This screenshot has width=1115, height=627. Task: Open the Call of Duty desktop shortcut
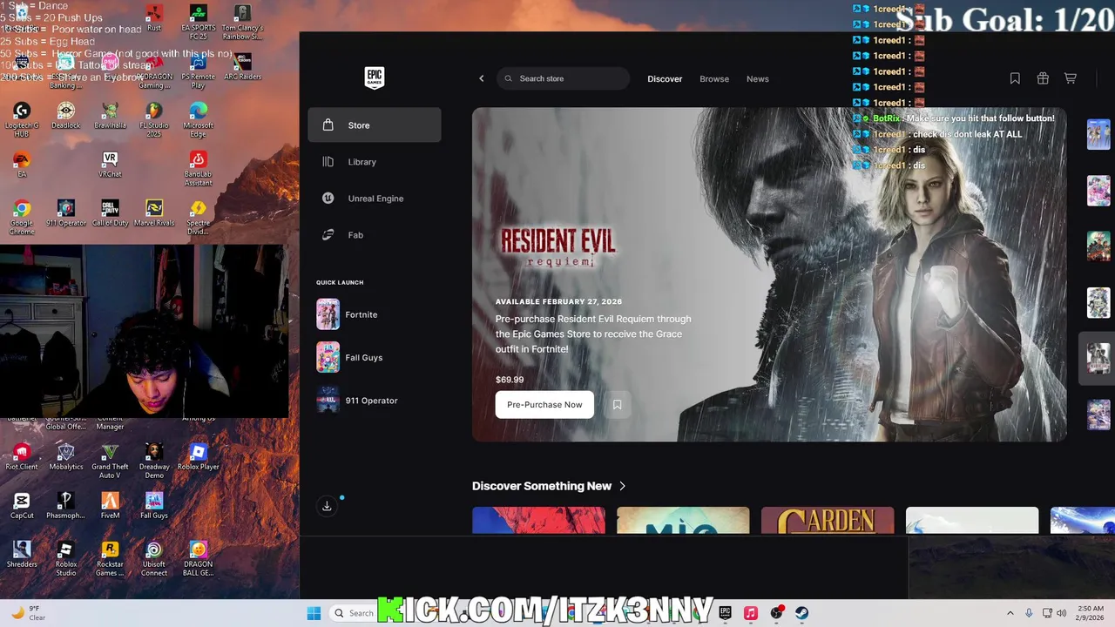coord(110,213)
